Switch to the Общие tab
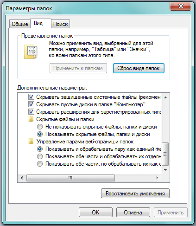The width and height of the screenshot is (196, 226). pos(20,24)
